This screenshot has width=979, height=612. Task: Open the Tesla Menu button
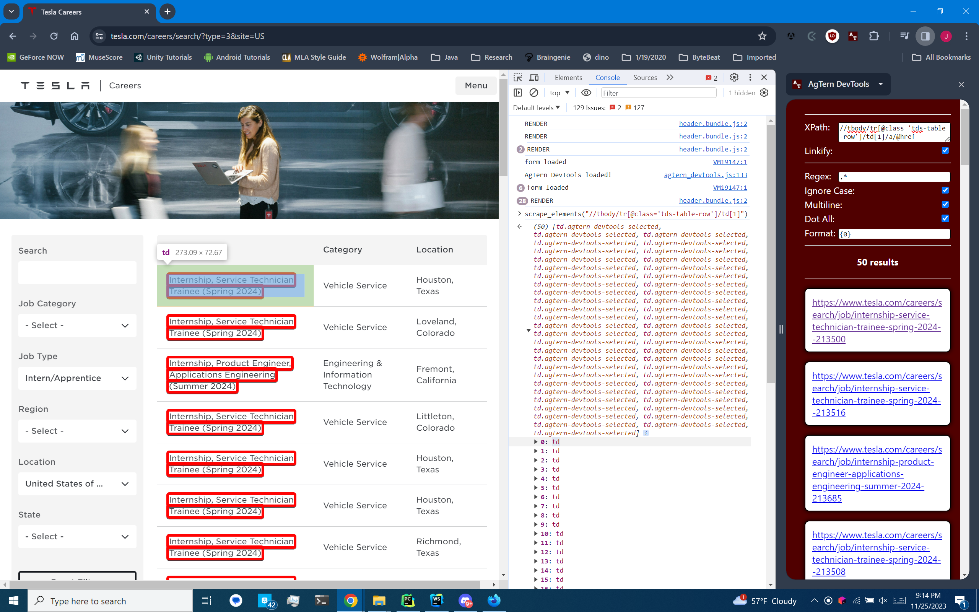coord(476,85)
